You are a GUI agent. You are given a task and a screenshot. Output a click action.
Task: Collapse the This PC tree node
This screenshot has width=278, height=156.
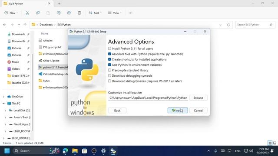[3, 104]
